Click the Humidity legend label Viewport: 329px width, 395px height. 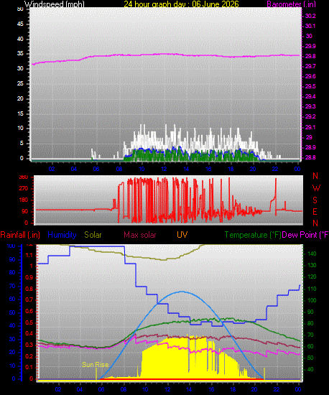coord(62,235)
